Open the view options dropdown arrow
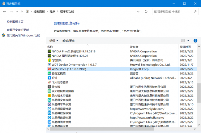The image size is (201, 133). coord(188,41)
